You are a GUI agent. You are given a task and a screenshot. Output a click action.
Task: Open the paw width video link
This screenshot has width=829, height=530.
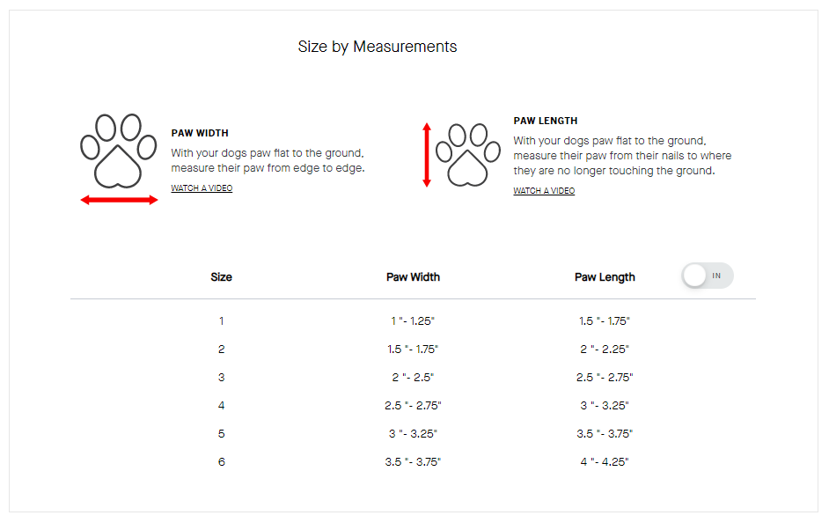click(x=202, y=188)
